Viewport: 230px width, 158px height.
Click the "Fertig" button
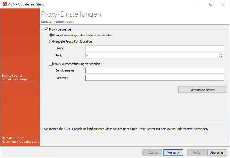tap(196, 153)
